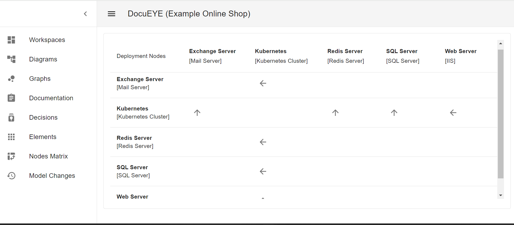Image resolution: width=514 pixels, height=225 pixels.
Task: Click the Documentation clipboard icon
Action: pos(11,98)
